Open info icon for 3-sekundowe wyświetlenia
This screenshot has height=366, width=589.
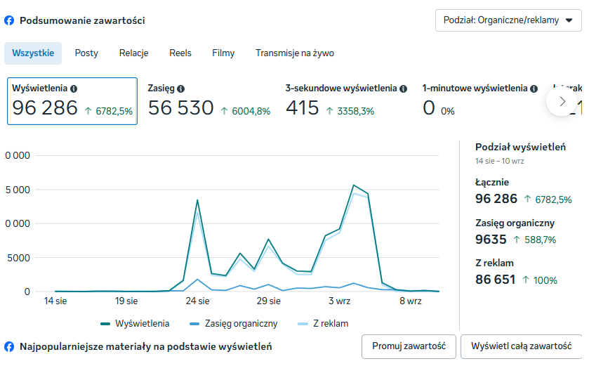[x=403, y=89]
